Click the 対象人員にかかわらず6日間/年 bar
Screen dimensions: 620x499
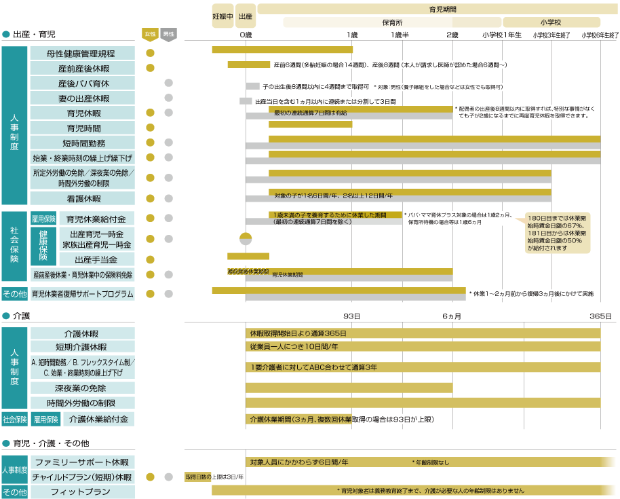[431, 462]
